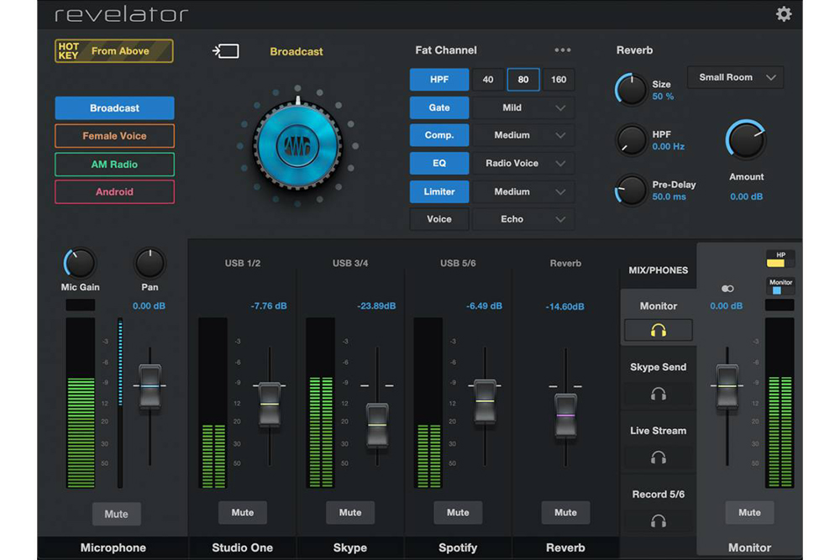Toggle the HPF button in Fat Channel
Viewport: 840px width, 560px height.
coord(438,80)
